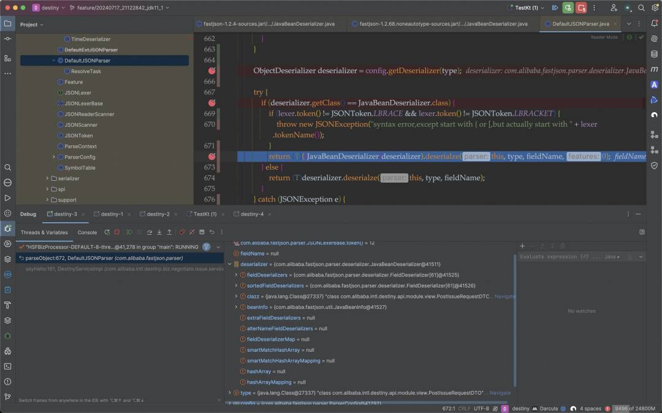Open the thread selector dropdown arrow

[x=218, y=247]
